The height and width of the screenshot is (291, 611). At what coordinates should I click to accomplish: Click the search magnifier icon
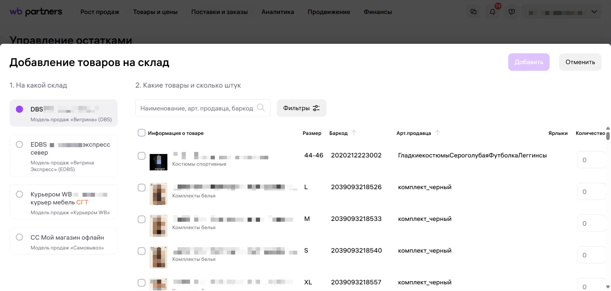click(261, 108)
